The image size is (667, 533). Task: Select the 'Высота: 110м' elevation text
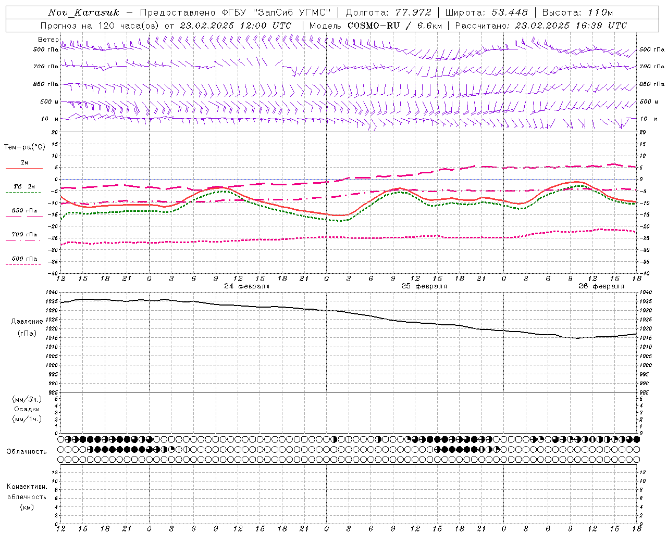(x=577, y=12)
